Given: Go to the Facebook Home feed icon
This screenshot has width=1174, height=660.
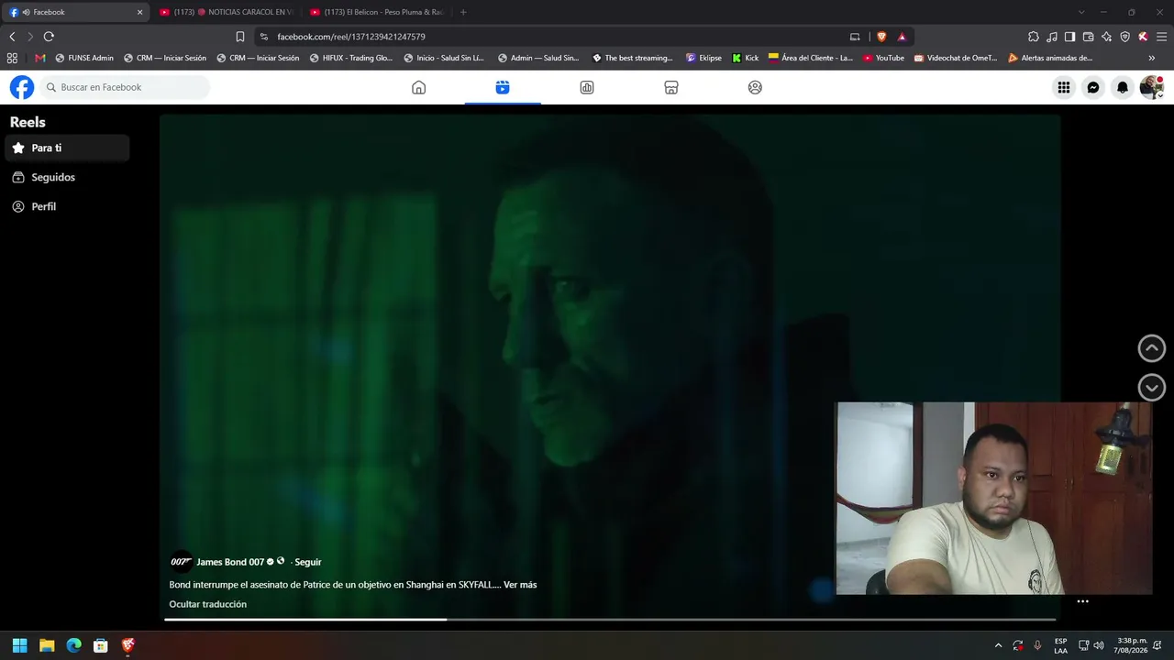Looking at the screenshot, I should 418,87.
